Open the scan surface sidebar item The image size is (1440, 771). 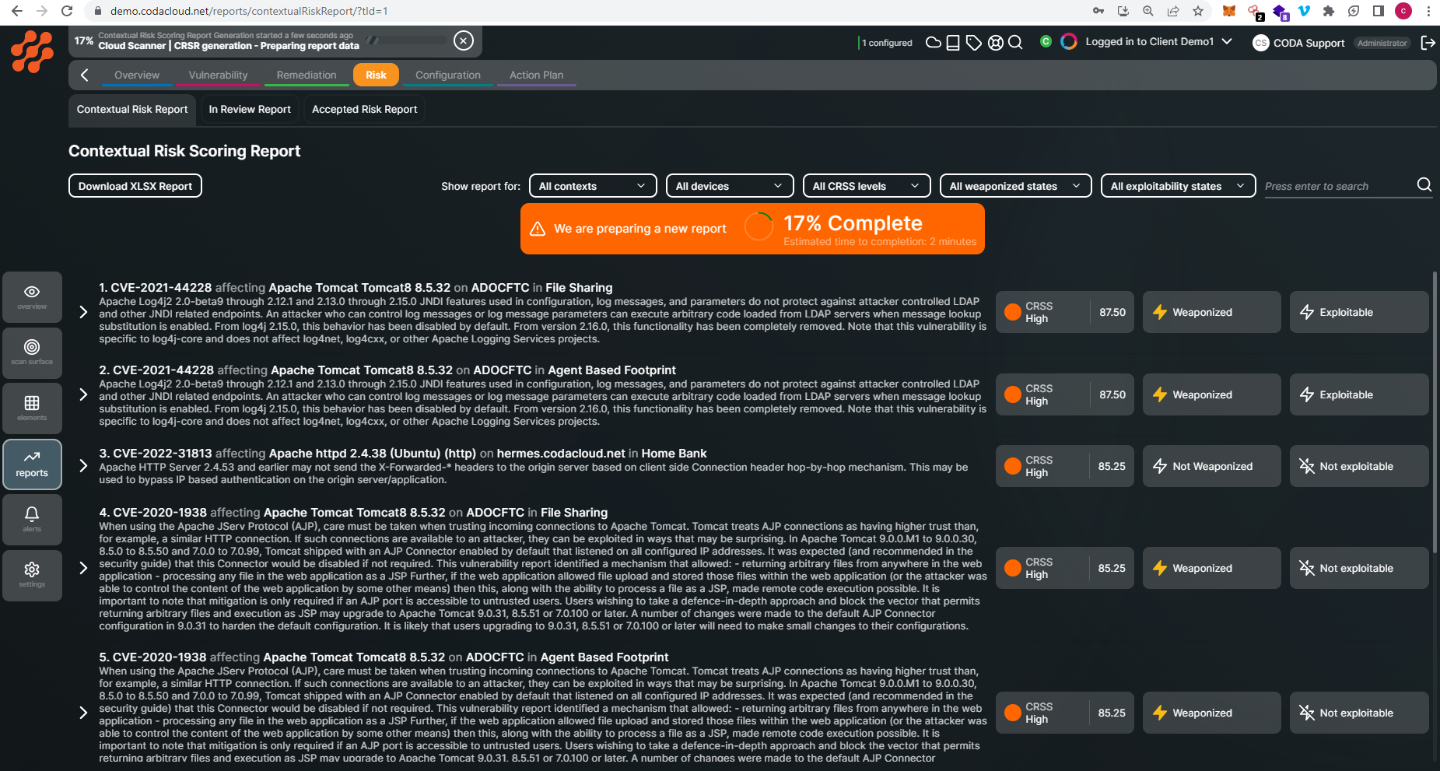coord(32,353)
